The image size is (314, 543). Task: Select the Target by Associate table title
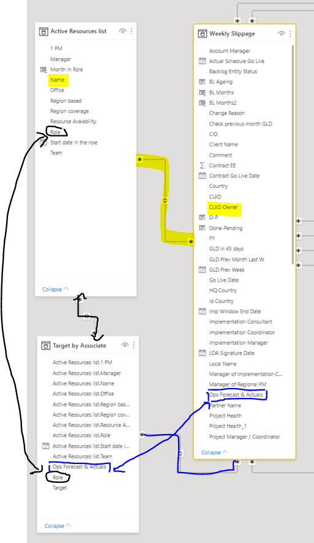(80, 346)
